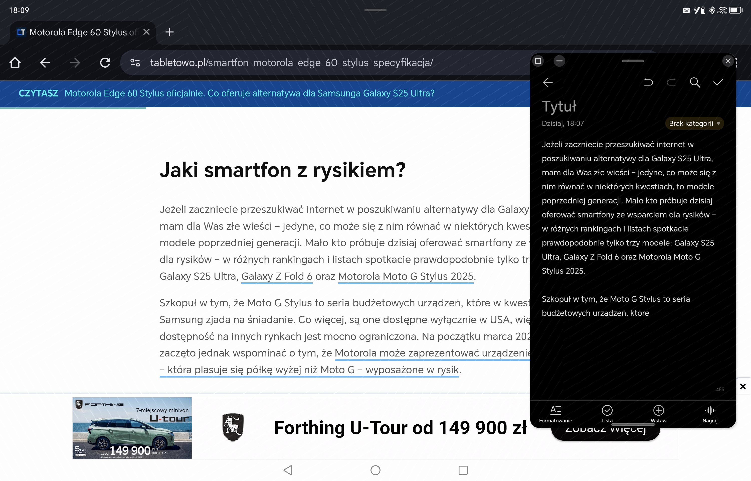Tap the browser Home icon
This screenshot has width=751, height=481.
click(15, 63)
